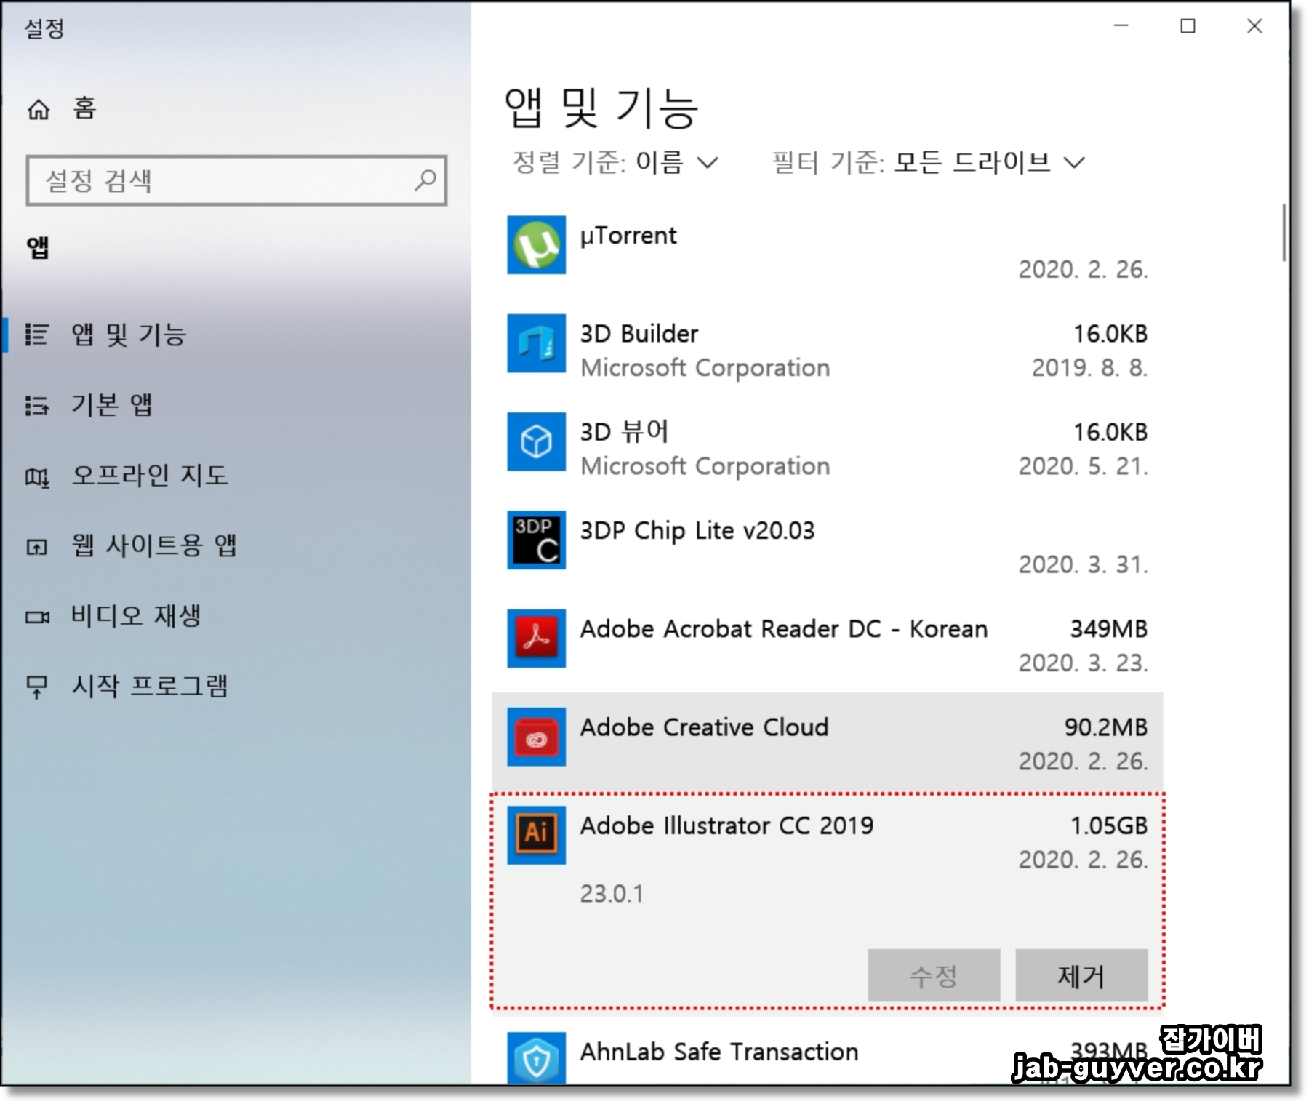Select the µTorrent app name
The width and height of the screenshot is (1309, 1104).
click(628, 236)
